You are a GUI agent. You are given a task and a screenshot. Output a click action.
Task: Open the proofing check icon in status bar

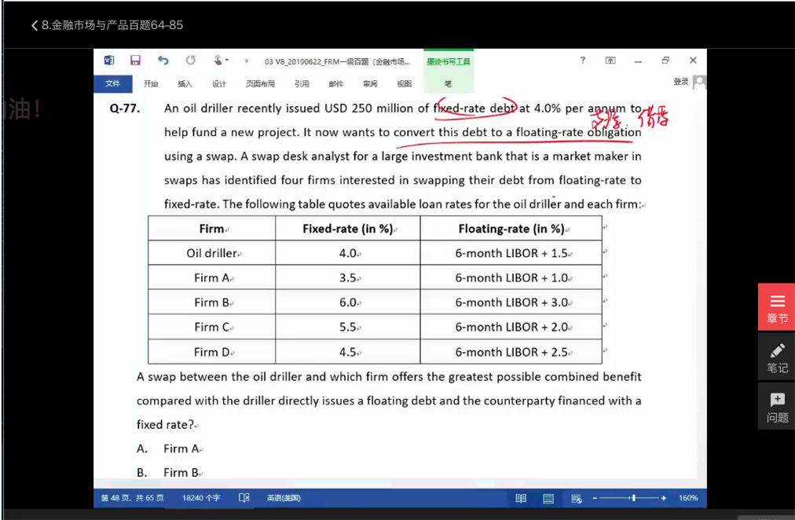point(244,498)
